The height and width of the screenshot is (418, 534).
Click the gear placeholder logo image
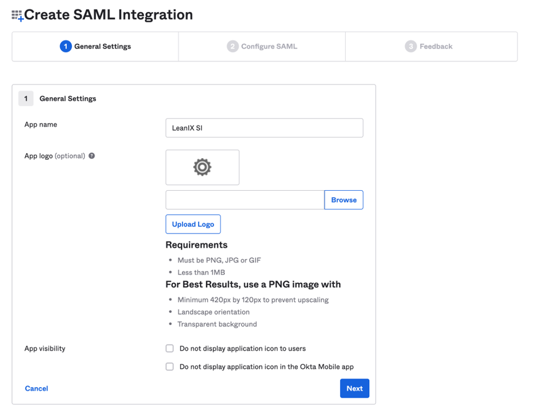(x=203, y=167)
